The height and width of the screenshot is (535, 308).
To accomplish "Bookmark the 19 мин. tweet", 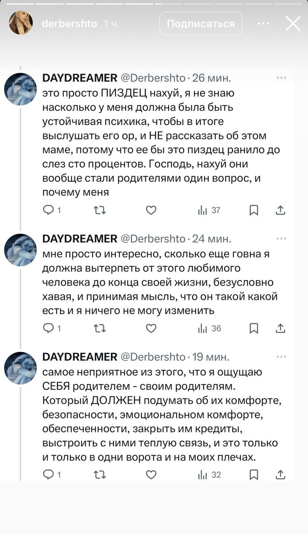I will pyautogui.click(x=254, y=475).
